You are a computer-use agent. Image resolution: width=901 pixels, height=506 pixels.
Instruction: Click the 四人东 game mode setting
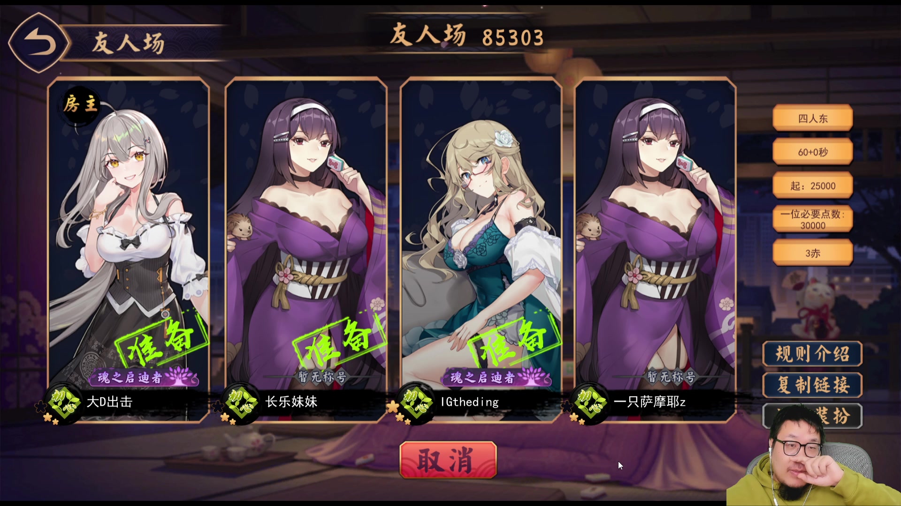(x=813, y=118)
